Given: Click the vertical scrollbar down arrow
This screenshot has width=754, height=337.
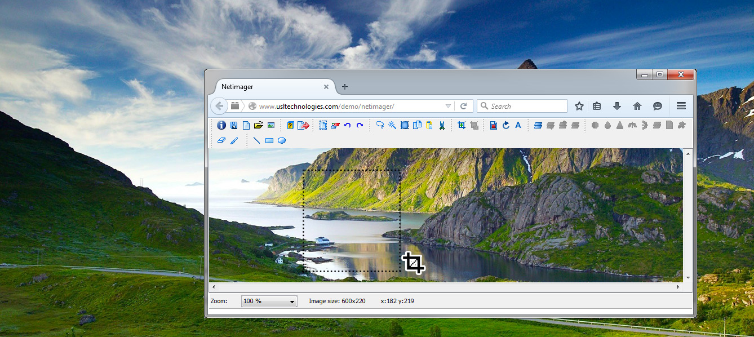Looking at the screenshot, I should pos(688,277).
